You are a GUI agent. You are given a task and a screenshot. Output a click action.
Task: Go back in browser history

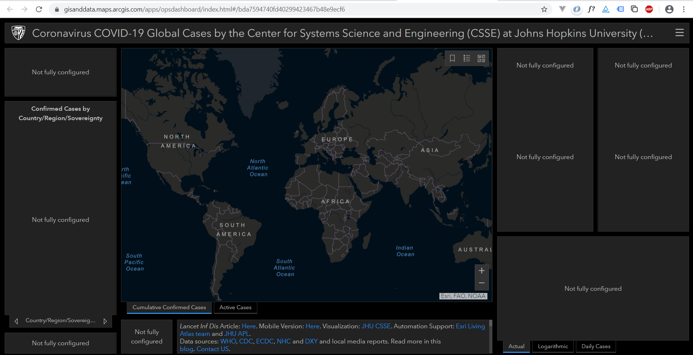click(x=10, y=9)
